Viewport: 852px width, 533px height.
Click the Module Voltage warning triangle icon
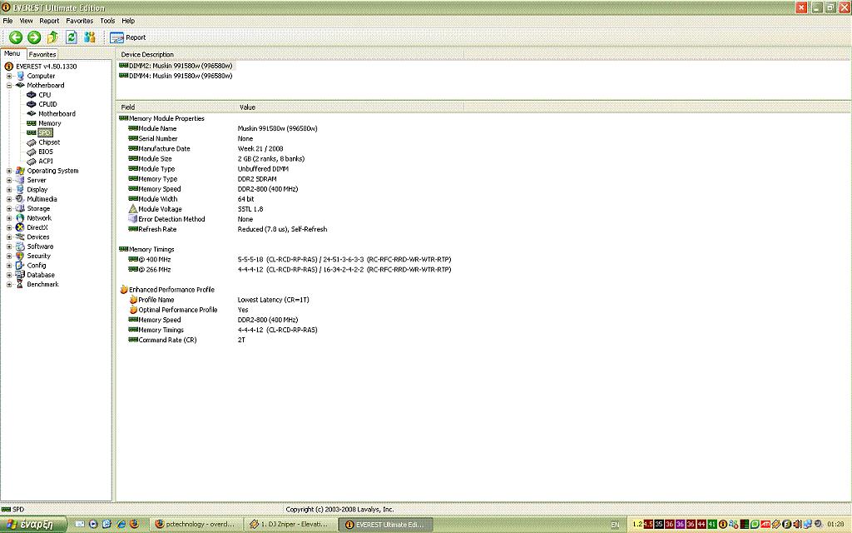pos(132,209)
